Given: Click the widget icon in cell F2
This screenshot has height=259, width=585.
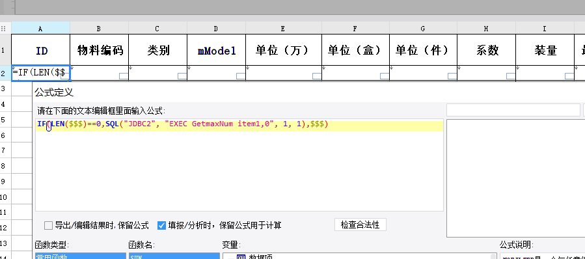Looking at the screenshot, I should point(385,76).
